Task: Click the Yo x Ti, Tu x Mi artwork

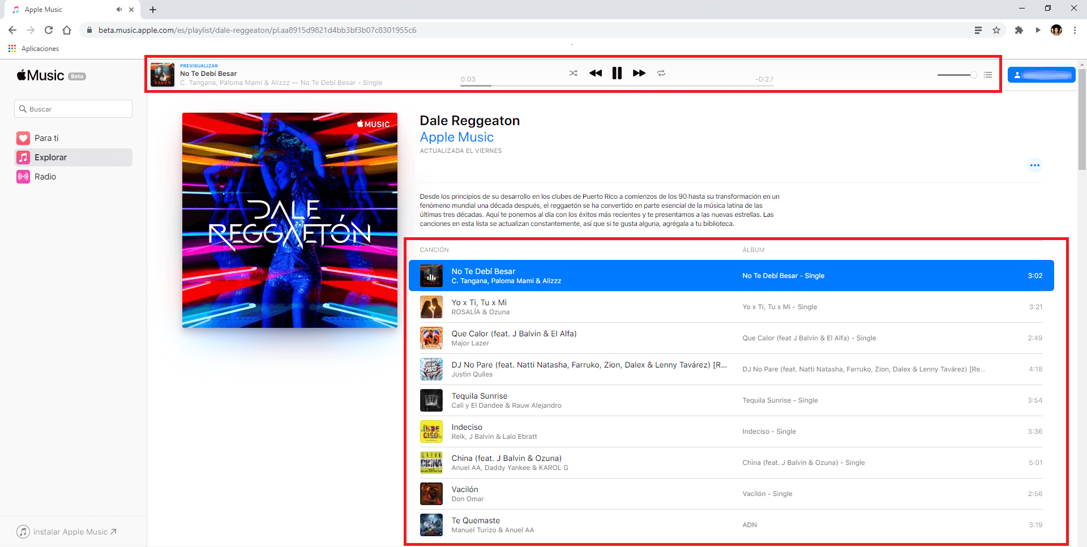Action: pyautogui.click(x=431, y=307)
